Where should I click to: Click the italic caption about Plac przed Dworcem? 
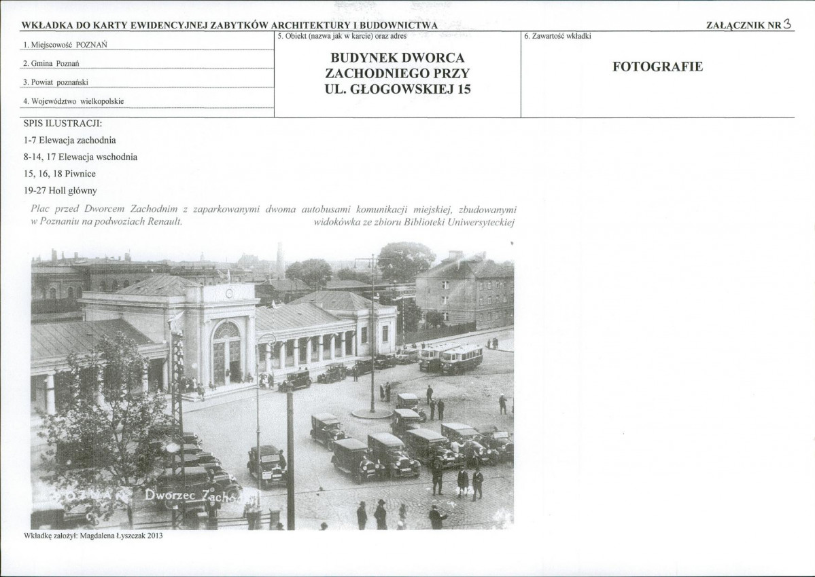[x=273, y=215]
